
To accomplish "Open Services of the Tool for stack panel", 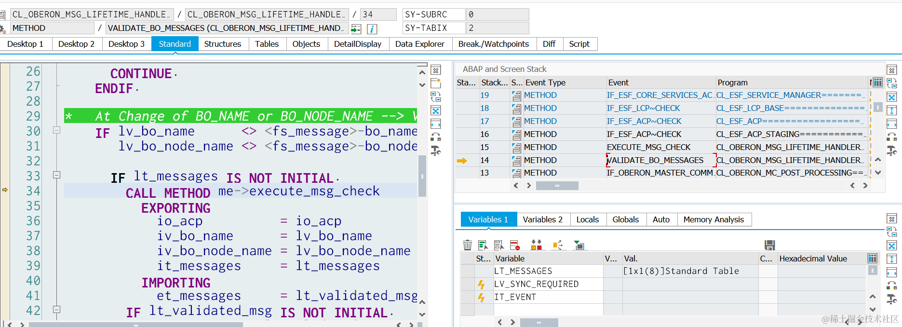I will coord(892,137).
